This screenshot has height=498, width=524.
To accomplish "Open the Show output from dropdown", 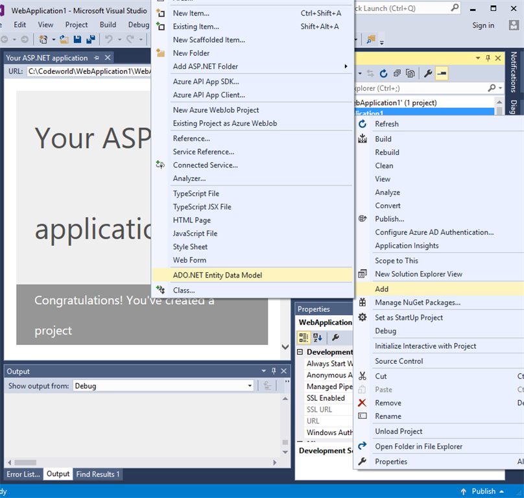I will [250, 386].
